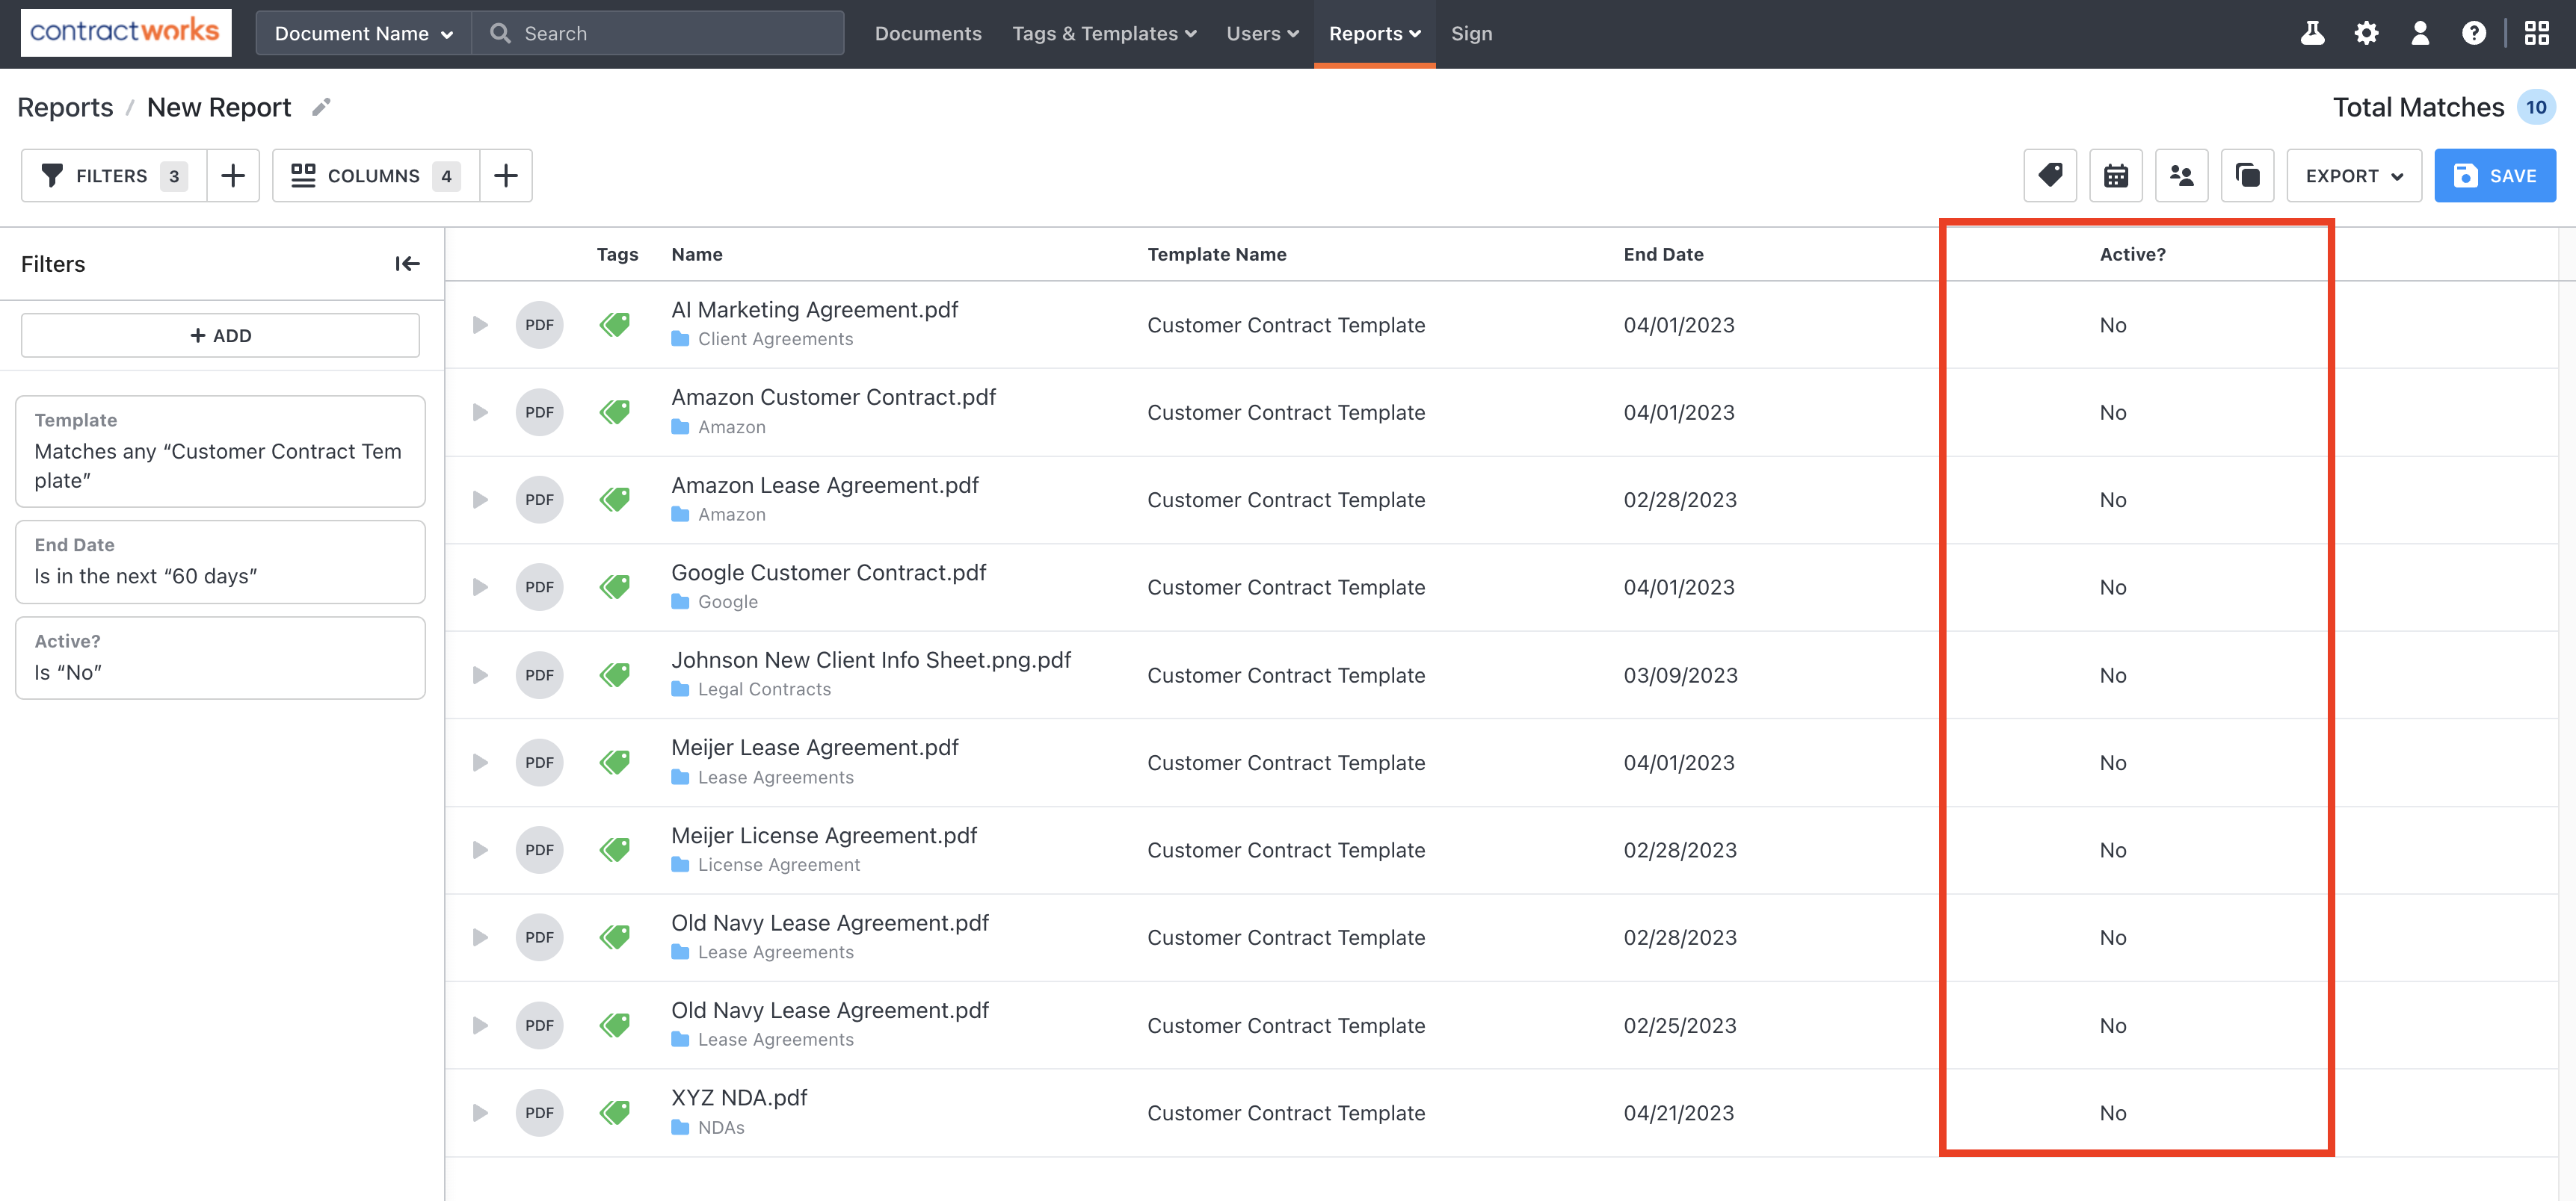This screenshot has height=1201, width=2576.
Task: Click green tag on Google Customer Contract row
Action: coord(615,586)
